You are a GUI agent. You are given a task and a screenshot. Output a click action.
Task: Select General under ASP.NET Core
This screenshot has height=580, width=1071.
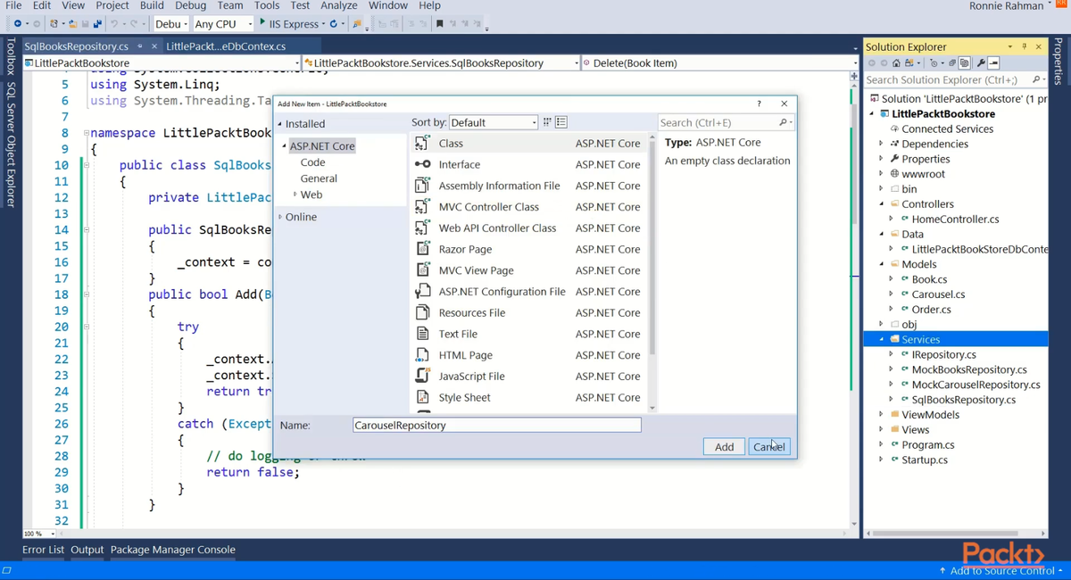coord(319,178)
